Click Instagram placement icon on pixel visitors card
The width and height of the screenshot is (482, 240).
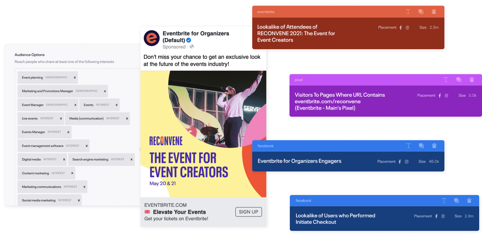point(447,96)
